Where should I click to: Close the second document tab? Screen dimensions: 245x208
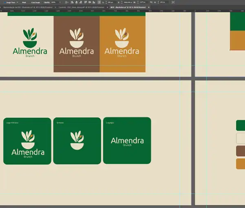point(107,7)
